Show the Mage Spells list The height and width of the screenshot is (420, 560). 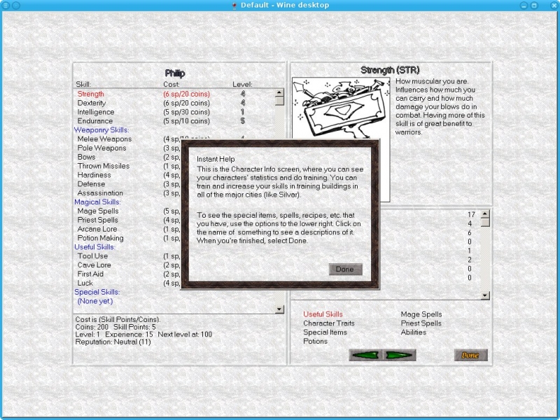tap(421, 314)
